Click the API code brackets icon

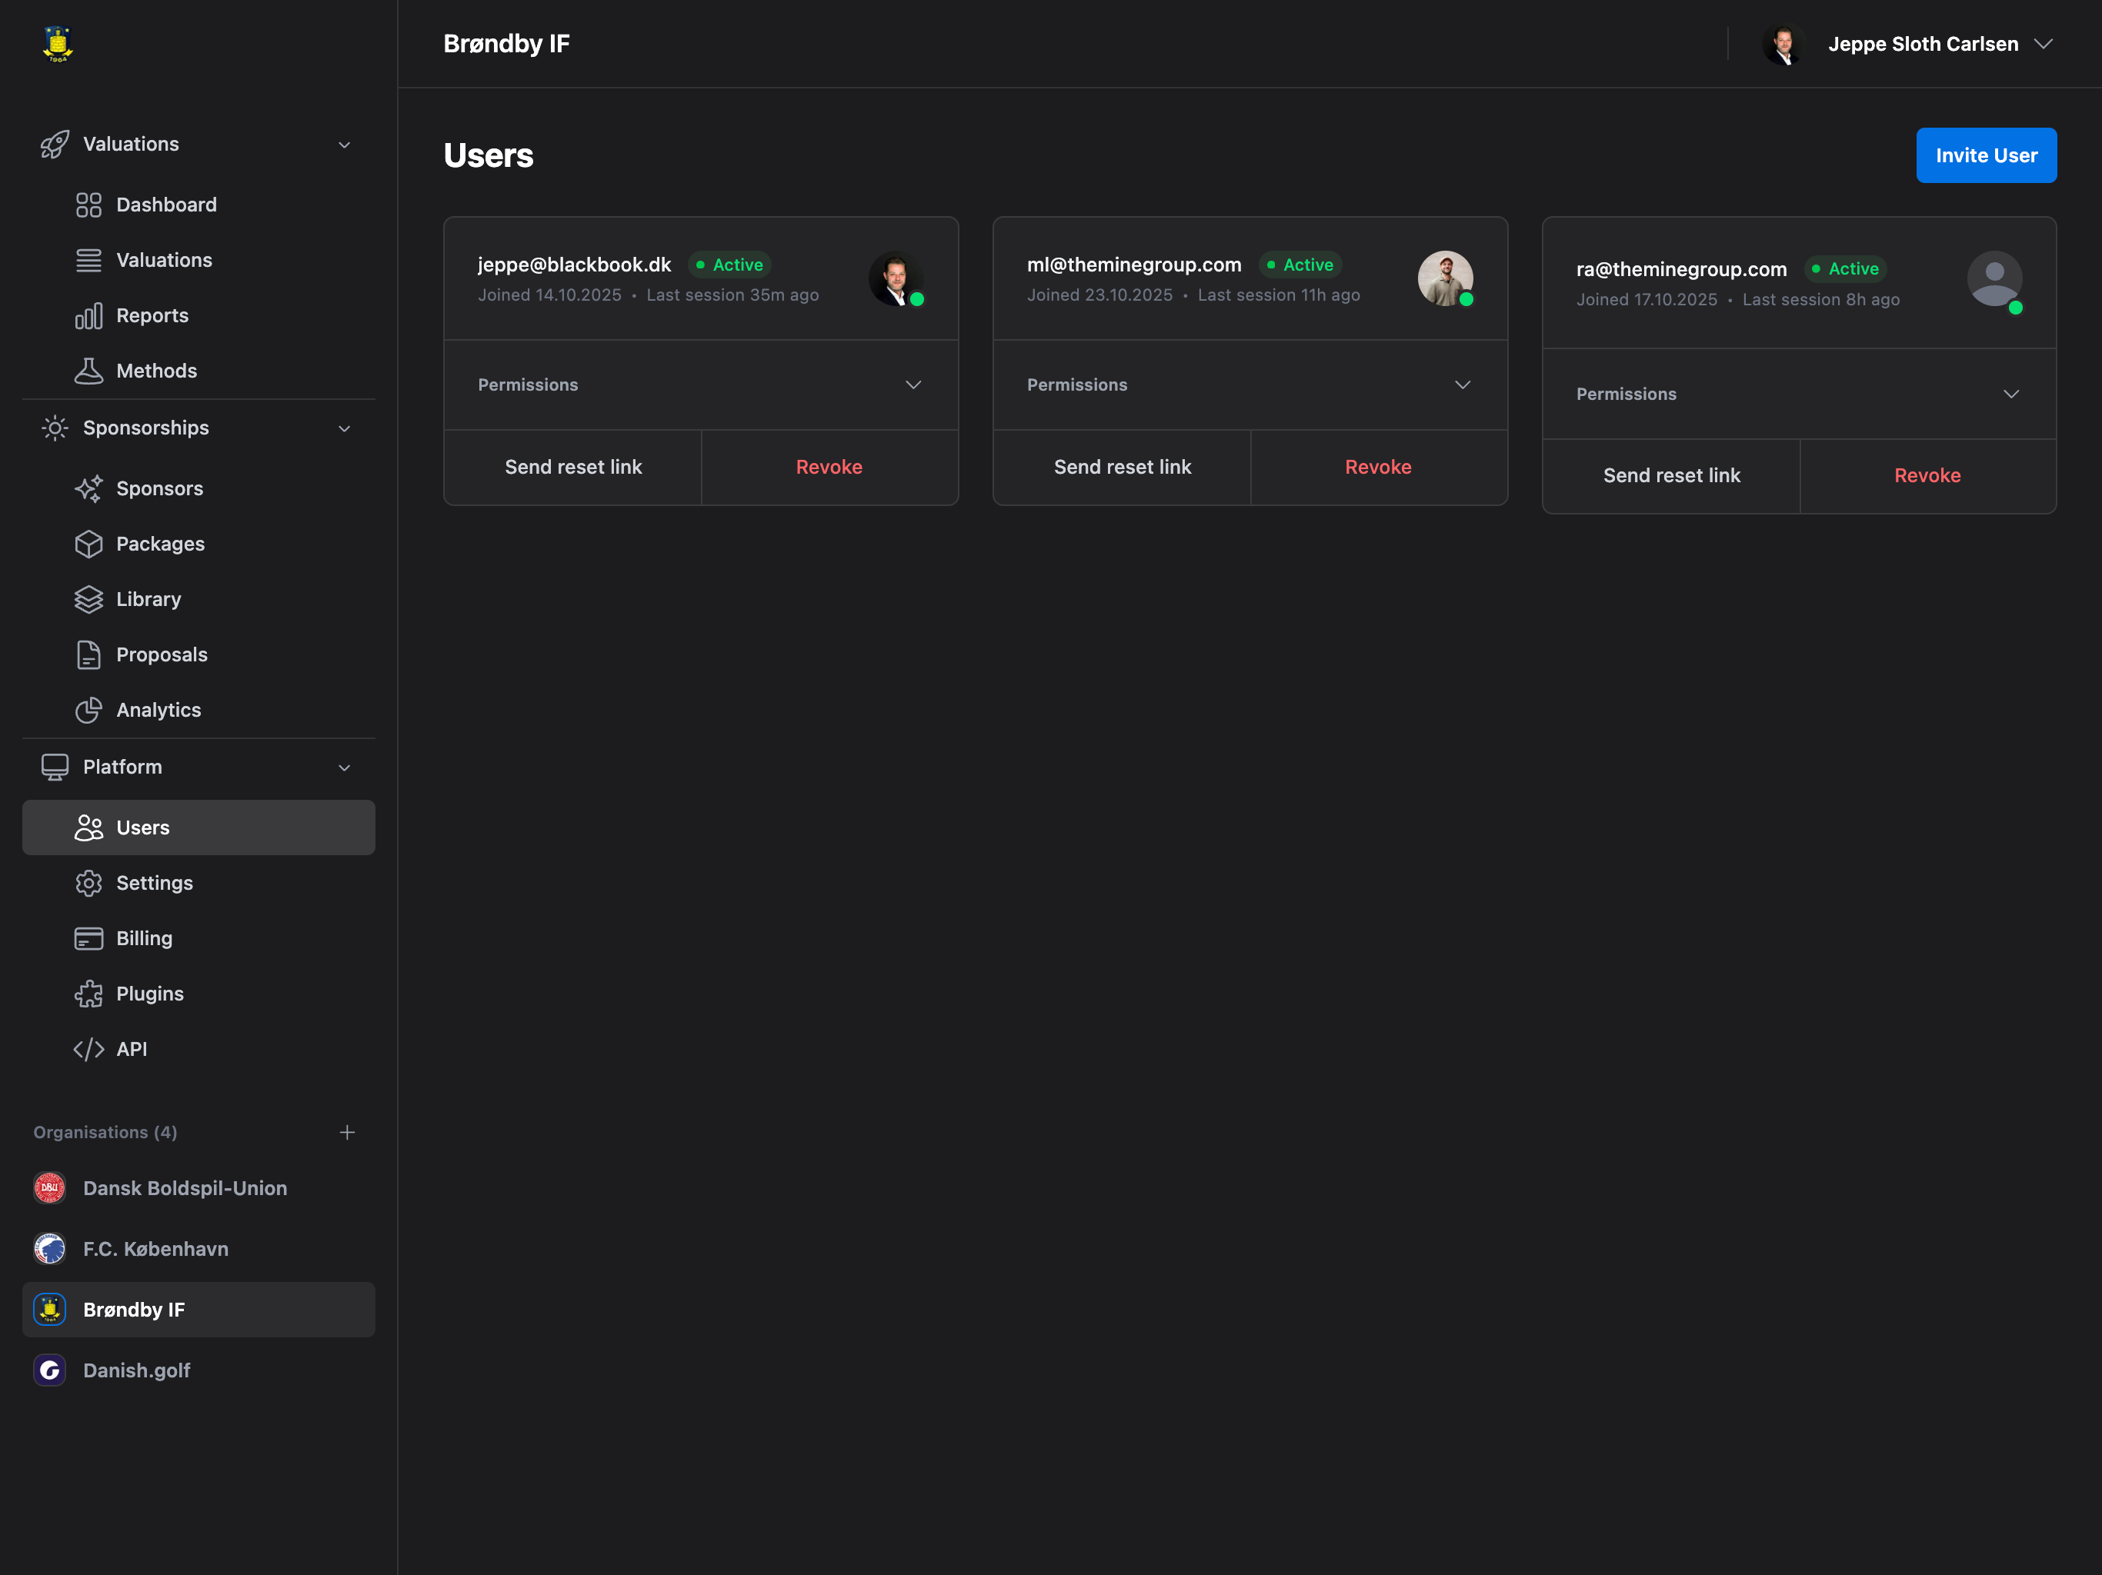point(88,1050)
